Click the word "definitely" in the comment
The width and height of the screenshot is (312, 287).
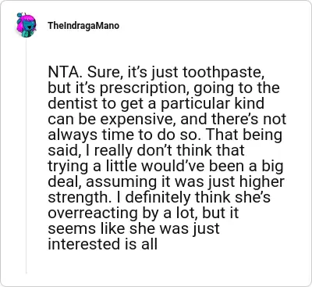pos(159,197)
